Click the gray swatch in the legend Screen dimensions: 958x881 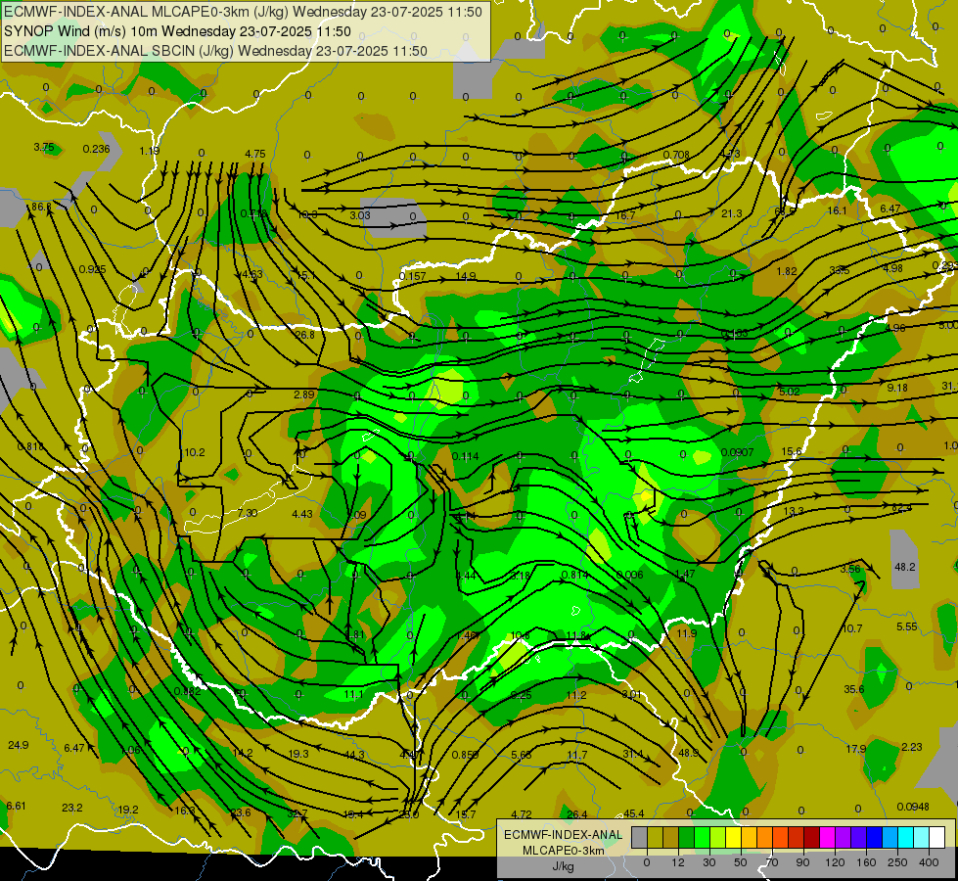(x=639, y=838)
